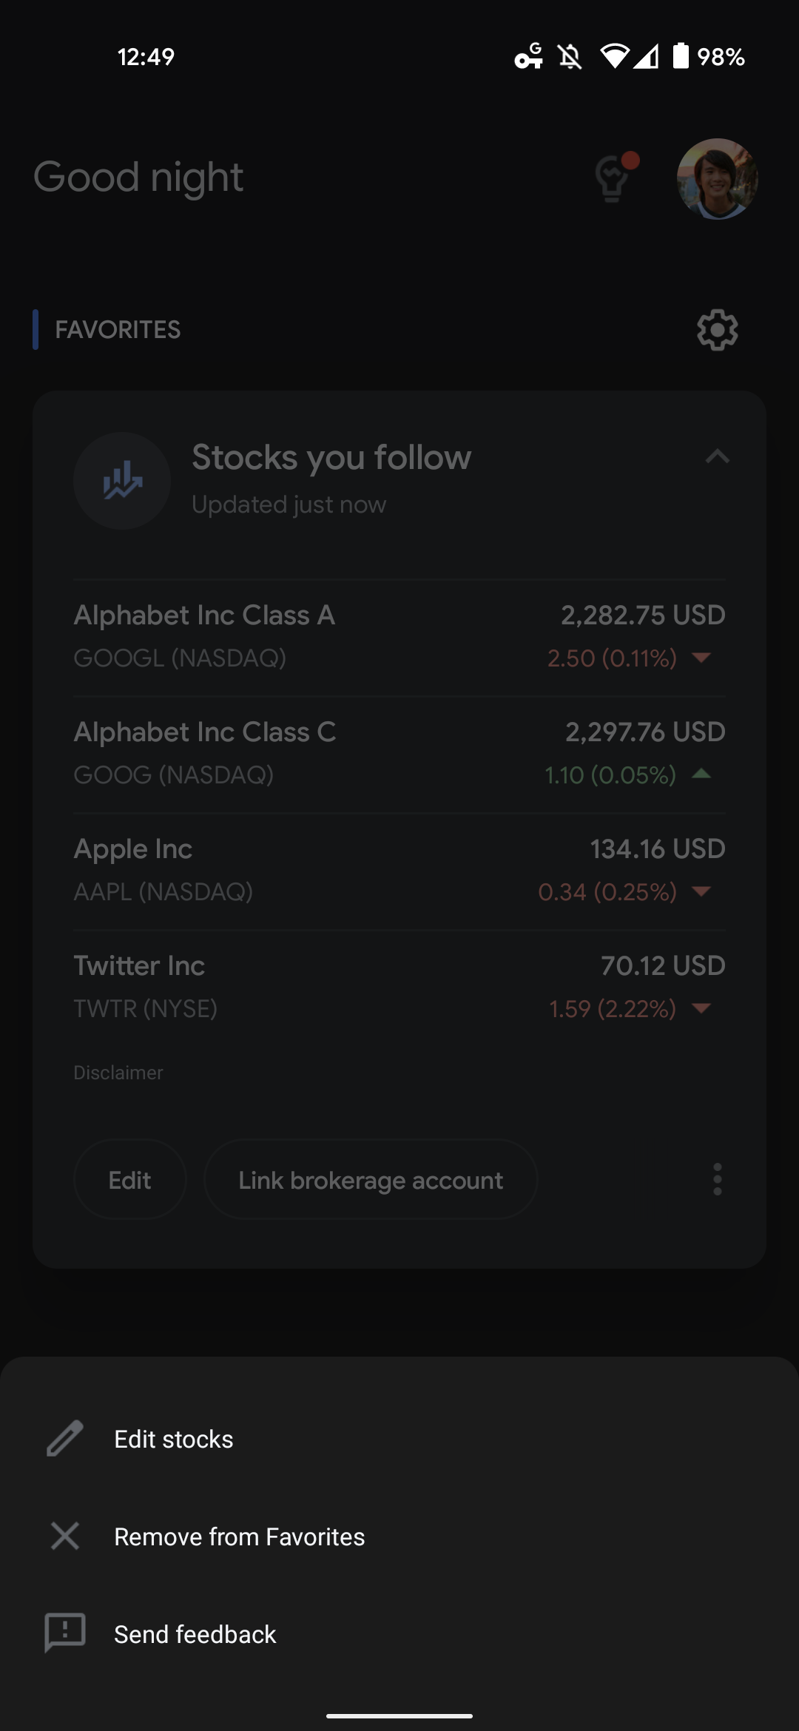Open the profile avatar picture
799x1731 pixels.
click(717, 179)
